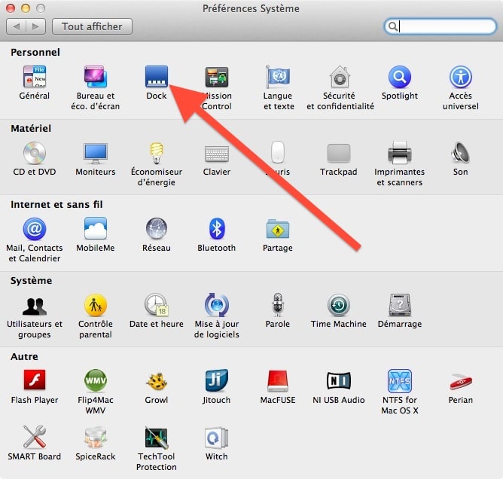Go forward with the right arrow button

35,26
